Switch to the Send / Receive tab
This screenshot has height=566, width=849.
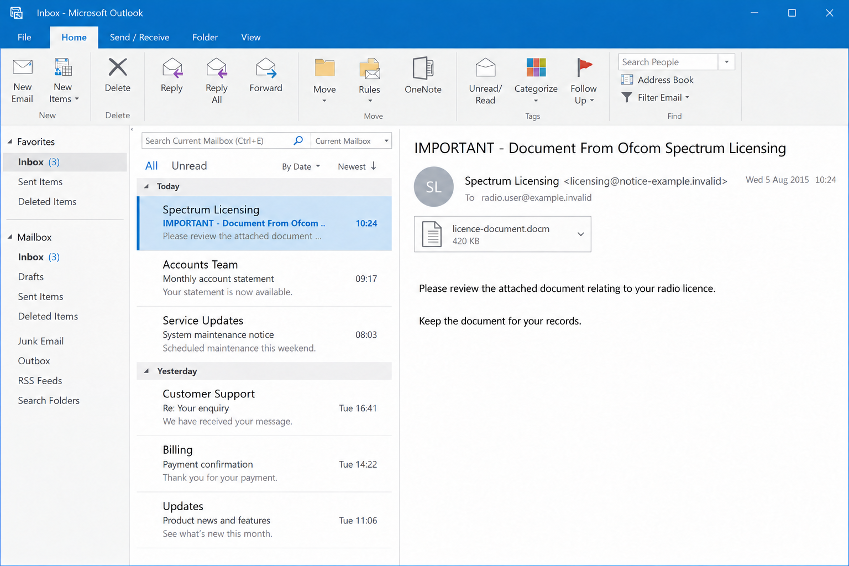coord(140,37)
